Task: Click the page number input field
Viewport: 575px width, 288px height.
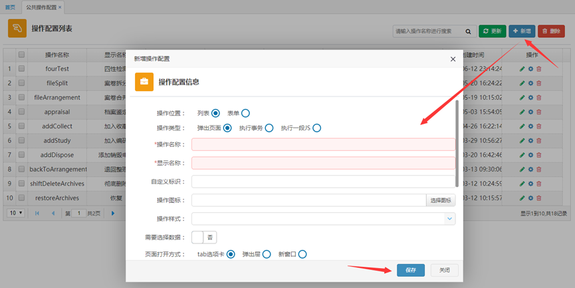Action: (78, 213)
